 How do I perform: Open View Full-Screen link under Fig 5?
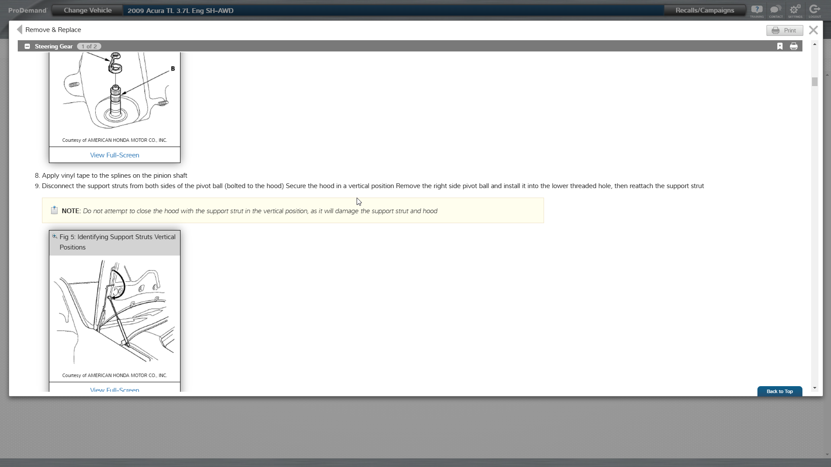pyautogui.click(x=115, y=389)
